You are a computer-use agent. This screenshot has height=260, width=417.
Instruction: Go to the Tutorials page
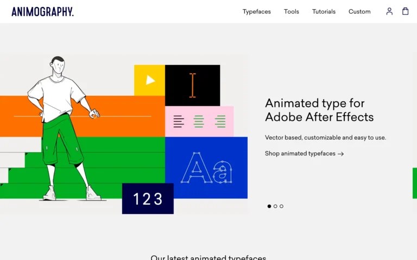[324, 12]
